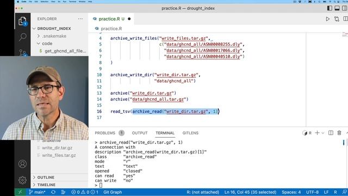Image resolution: width=348 pixels, height=196 pixels.
Task: Open changes compare icon in editor toolbar
Action: (337, 19)
